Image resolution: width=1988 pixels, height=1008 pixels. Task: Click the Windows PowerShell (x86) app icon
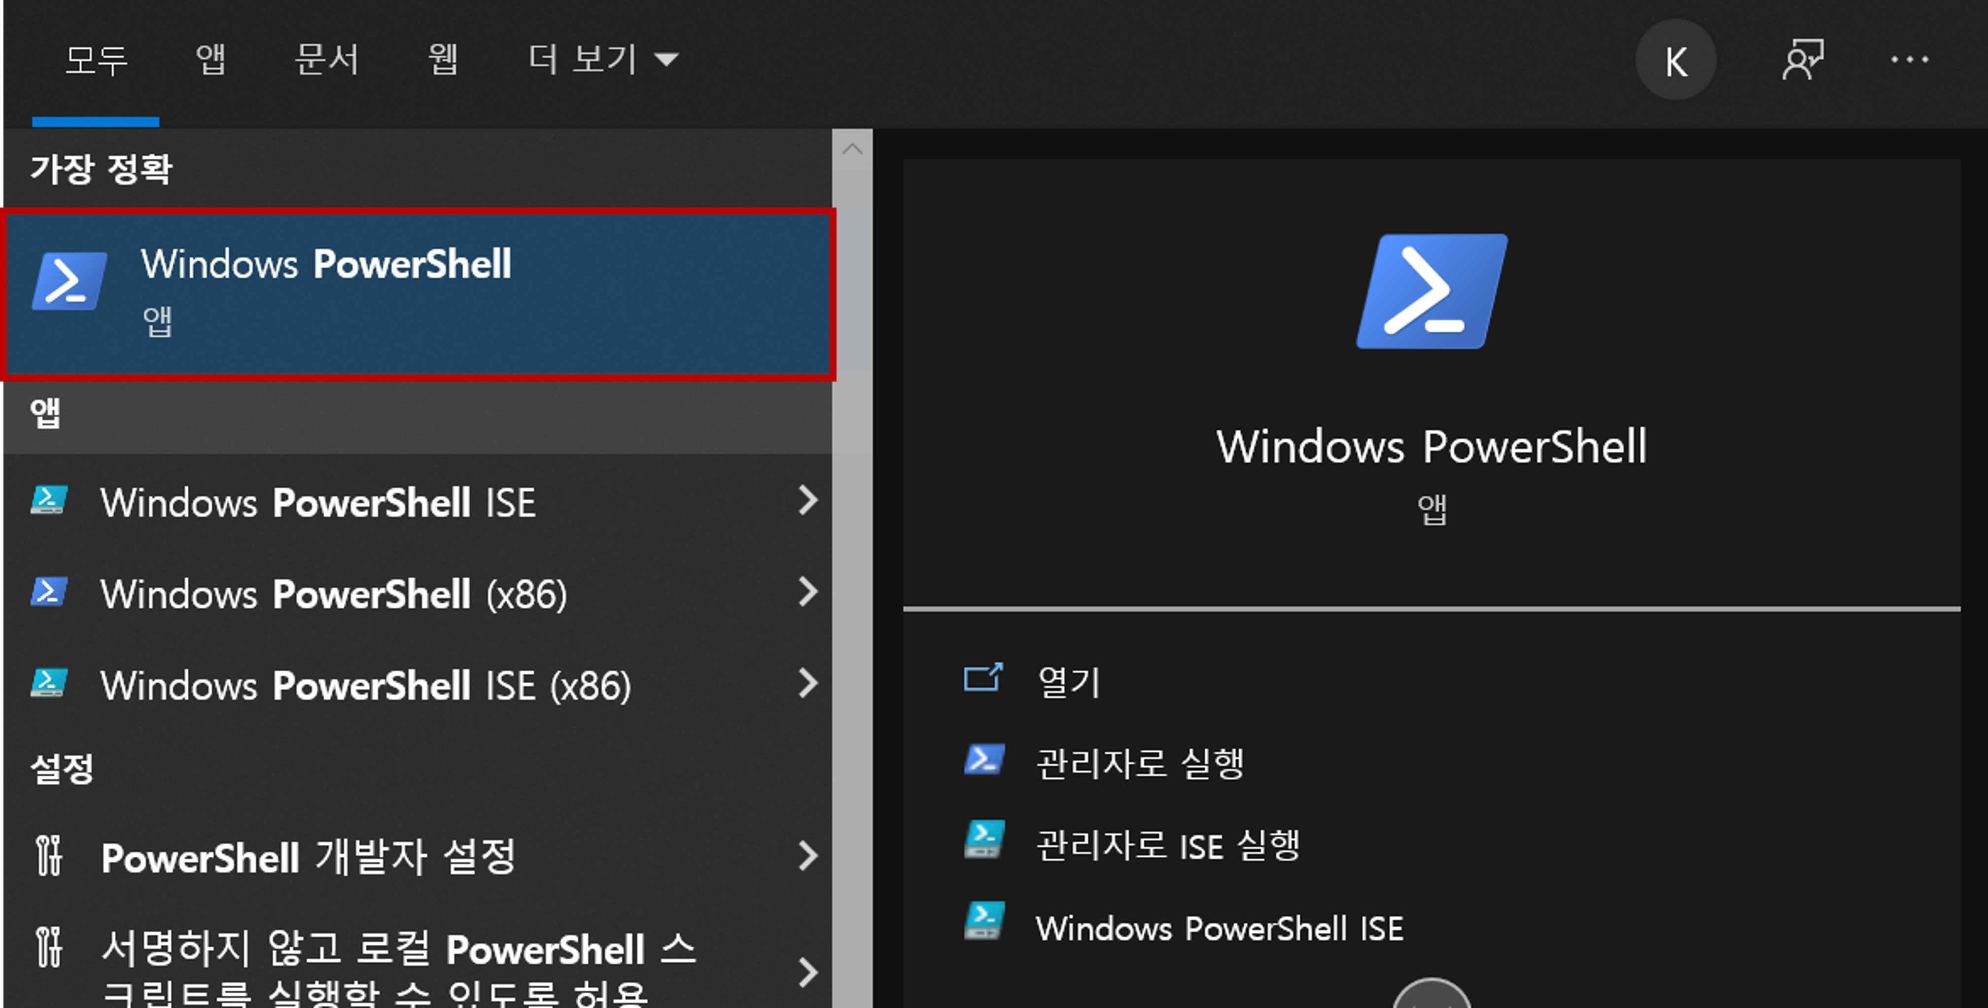click(49, 593)
